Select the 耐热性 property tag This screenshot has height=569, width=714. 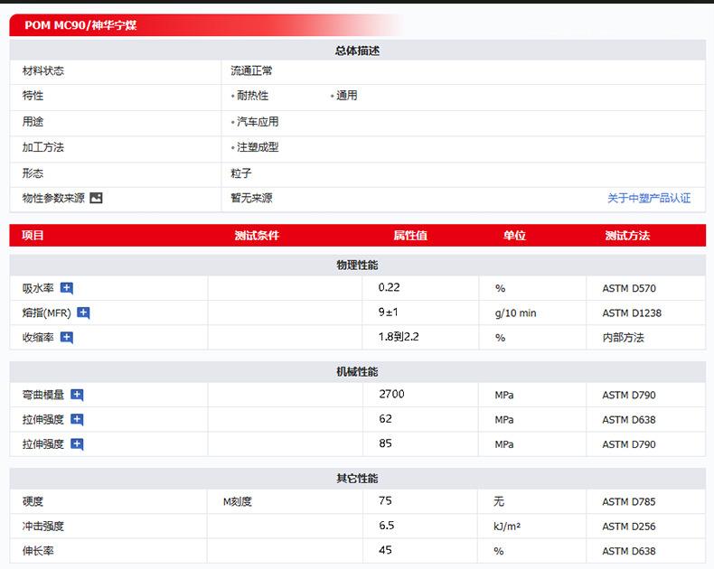252,96
